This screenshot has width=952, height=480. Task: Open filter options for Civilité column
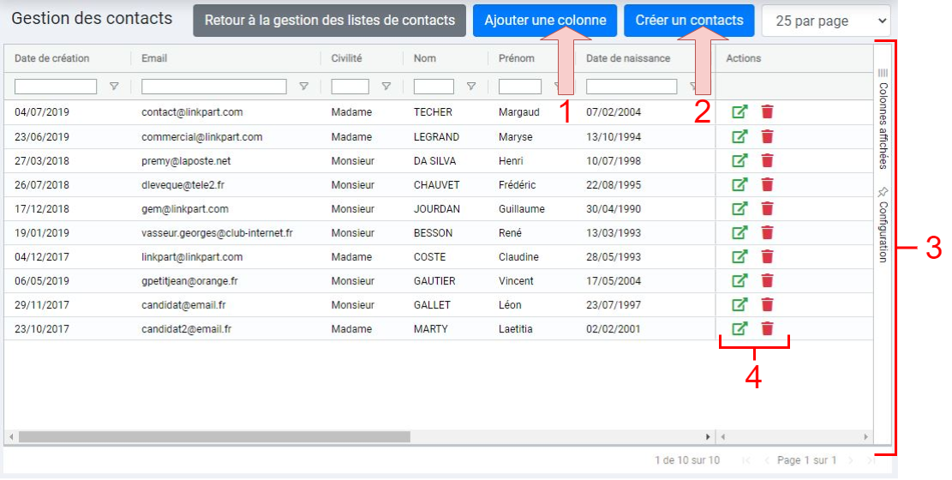point(386,87)
